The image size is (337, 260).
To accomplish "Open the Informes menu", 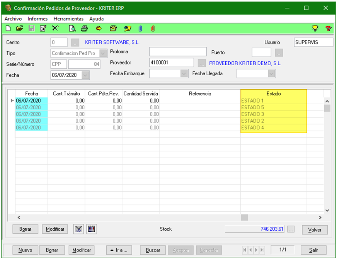I will click(x=37, y=19).
